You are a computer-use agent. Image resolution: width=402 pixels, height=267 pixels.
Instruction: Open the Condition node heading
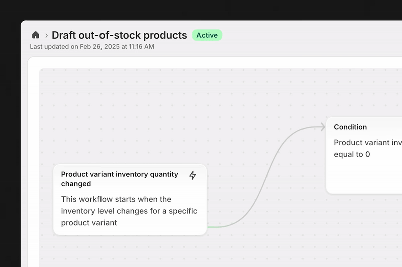click(350, 127)
